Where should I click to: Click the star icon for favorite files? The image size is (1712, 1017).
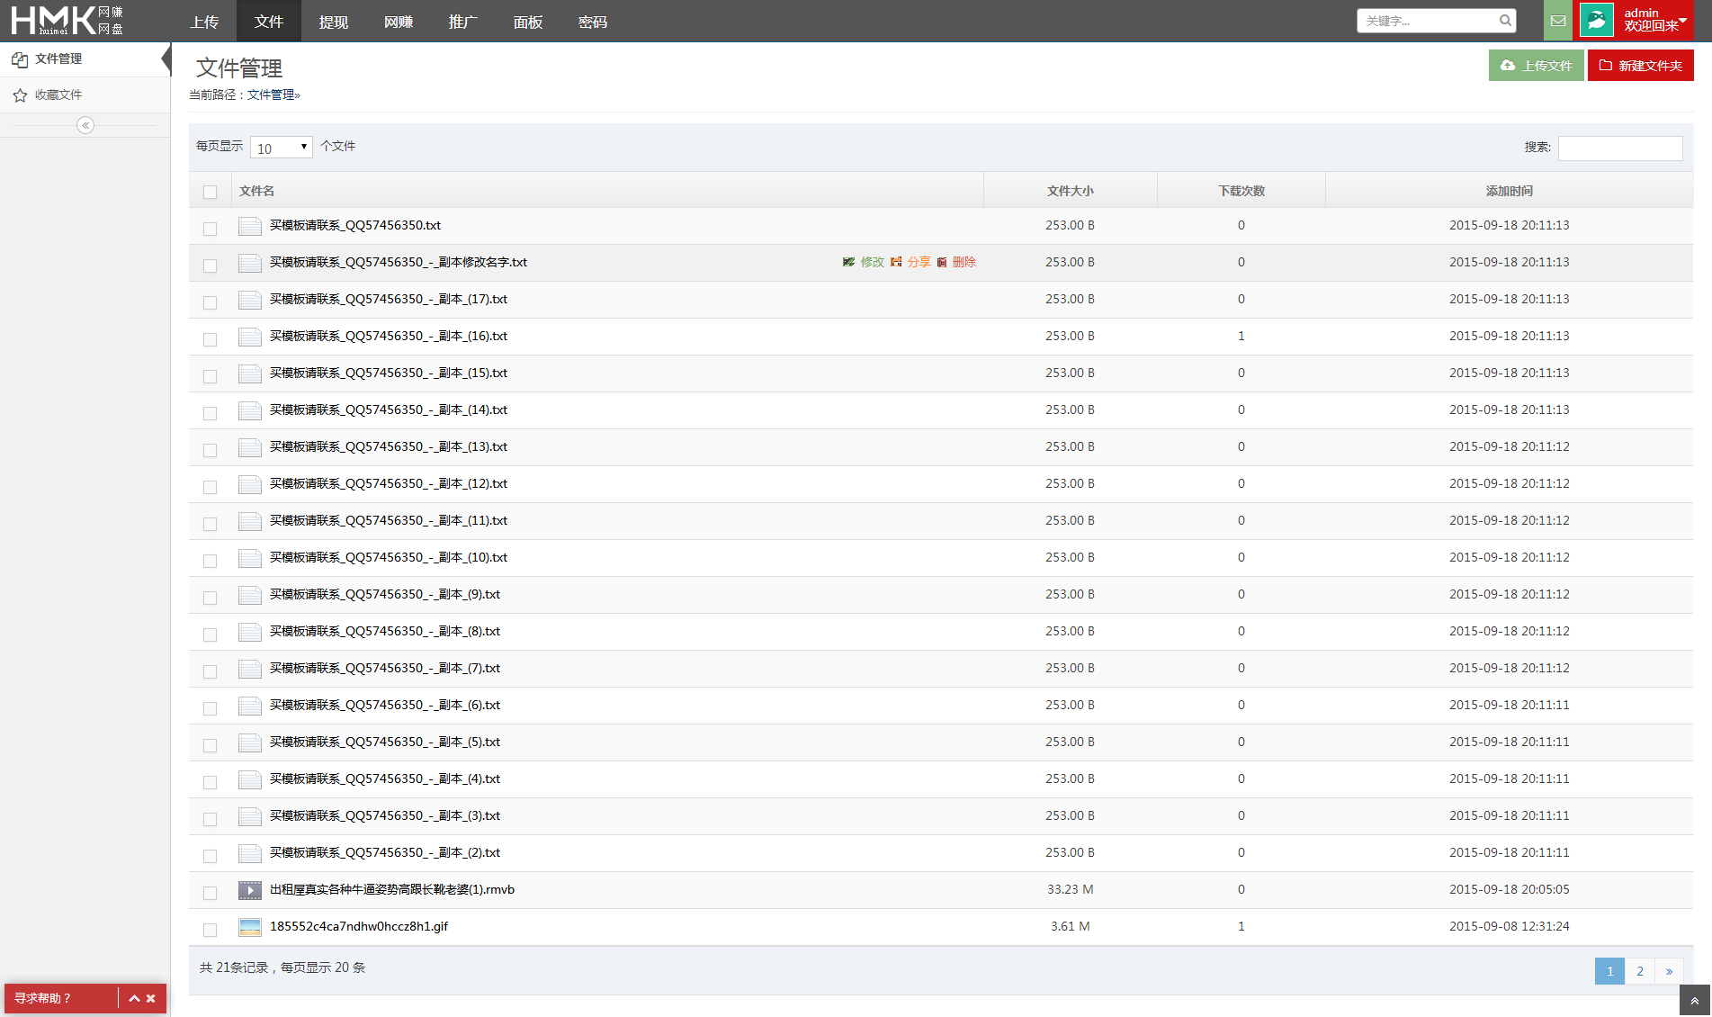click(x=20, y=95)
